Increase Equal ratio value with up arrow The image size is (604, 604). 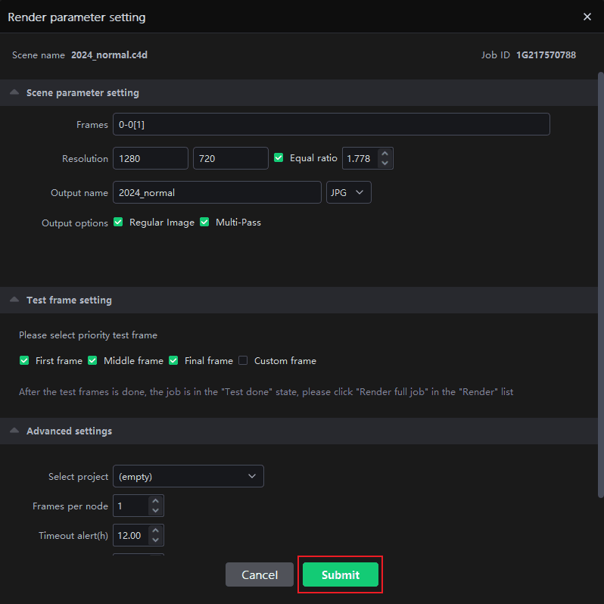pos(385,153)
